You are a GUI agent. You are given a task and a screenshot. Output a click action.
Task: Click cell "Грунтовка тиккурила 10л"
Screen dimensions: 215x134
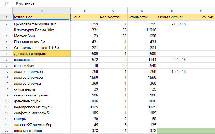click(x=42, y=24)
